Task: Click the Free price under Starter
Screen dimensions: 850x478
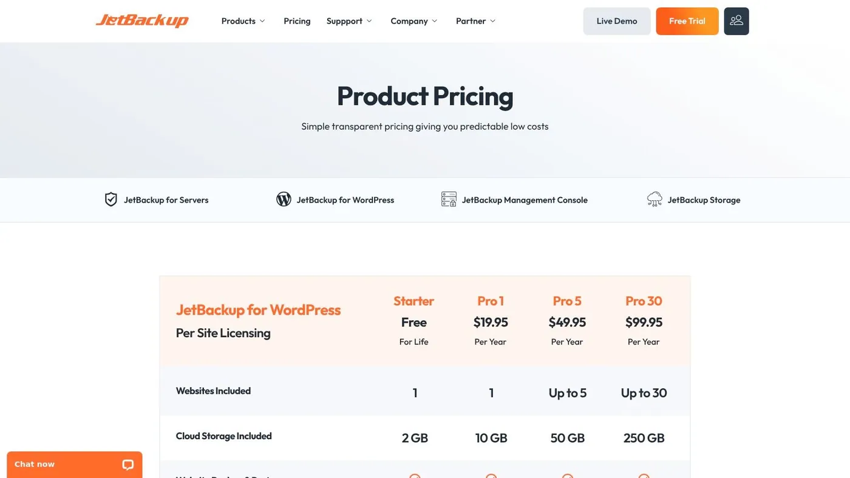Action: point(414,322)
